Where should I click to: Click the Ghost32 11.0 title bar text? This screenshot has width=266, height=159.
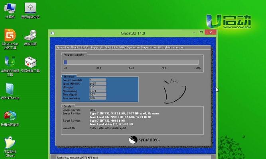133,33
